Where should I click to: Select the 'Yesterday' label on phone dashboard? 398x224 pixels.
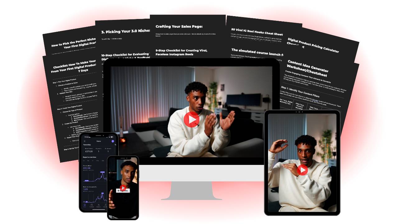tap(87, 145)
